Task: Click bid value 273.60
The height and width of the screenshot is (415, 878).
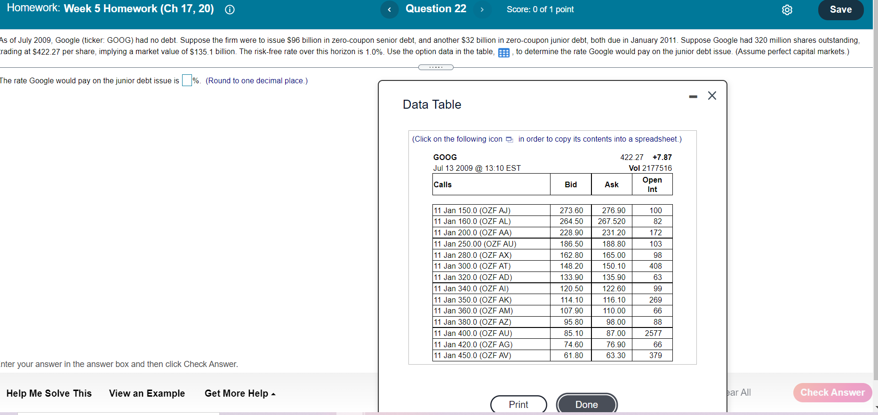Action: click(571, 210)
